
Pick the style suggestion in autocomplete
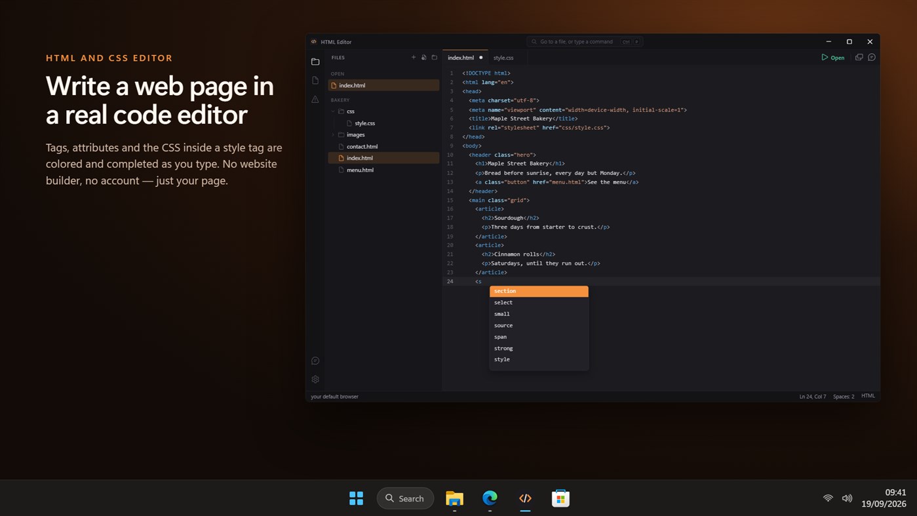coord(539,359)
